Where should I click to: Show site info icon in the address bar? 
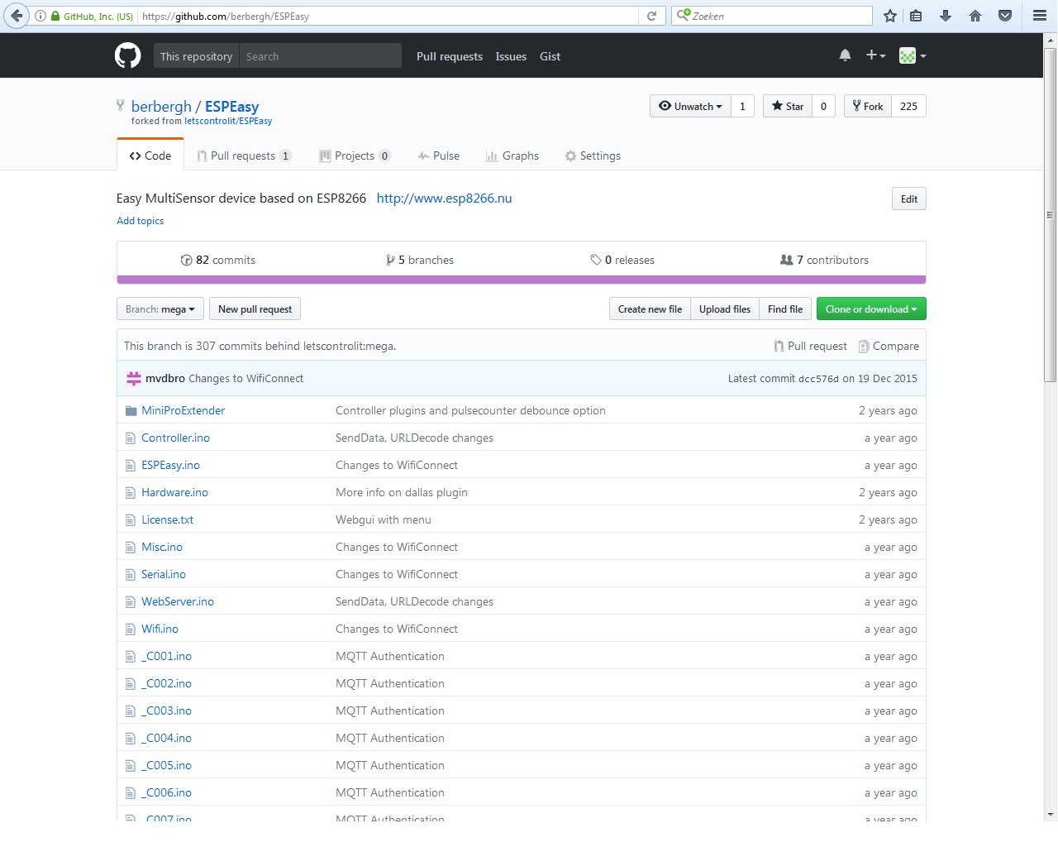pyautogui.click(x=40, y=16)
